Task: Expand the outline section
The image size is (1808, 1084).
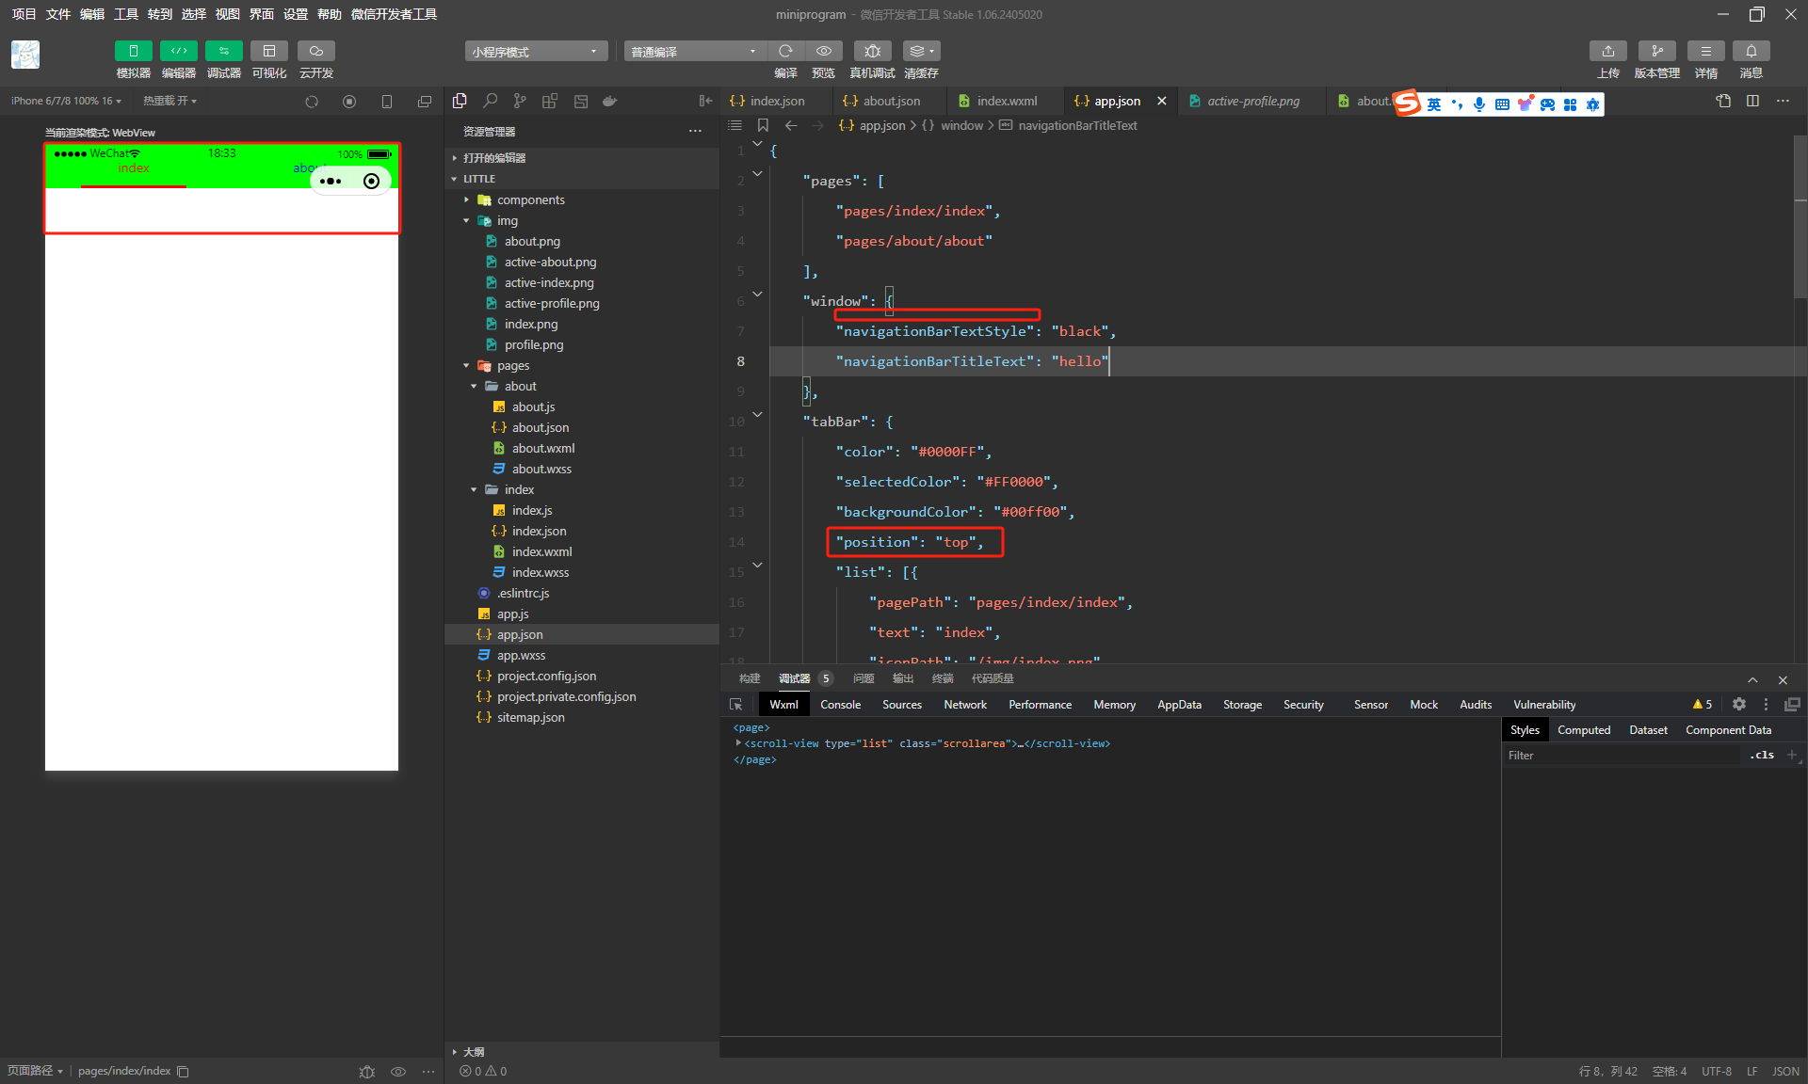Action: coord(582,1051)
